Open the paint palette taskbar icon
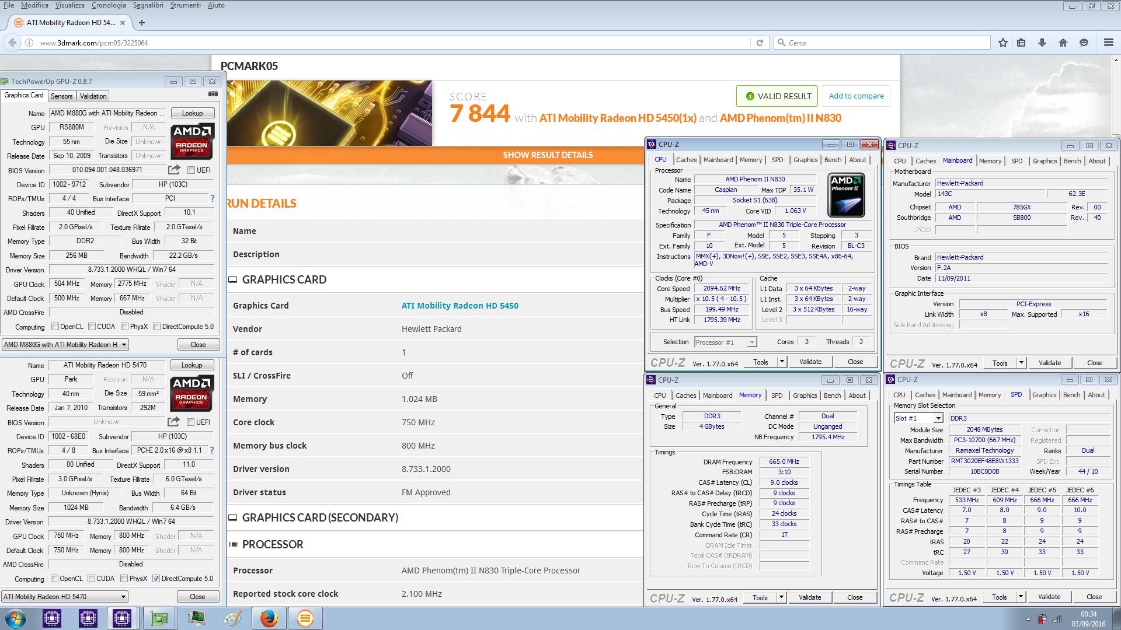 pyautogui.click(x=232, y=618)
